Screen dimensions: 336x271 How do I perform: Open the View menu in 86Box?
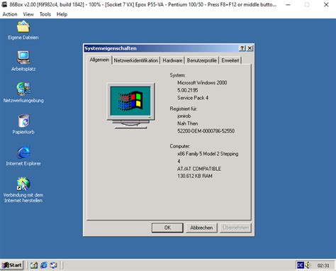(x=28, y=14)
